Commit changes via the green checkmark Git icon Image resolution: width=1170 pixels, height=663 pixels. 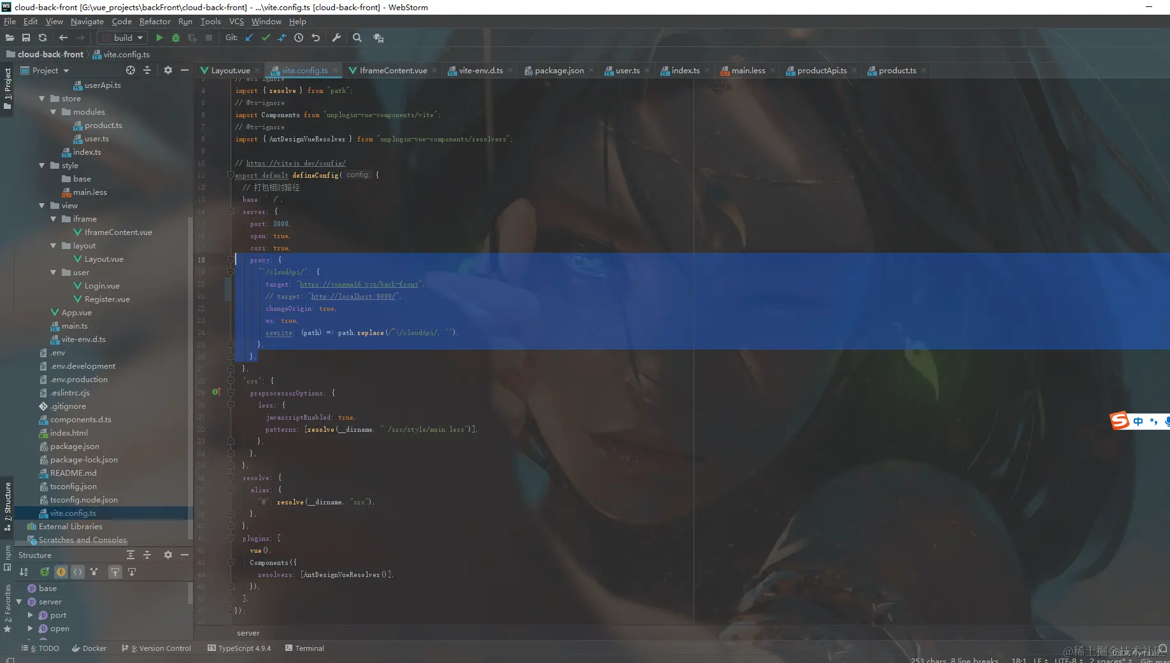tap(266, 38)
